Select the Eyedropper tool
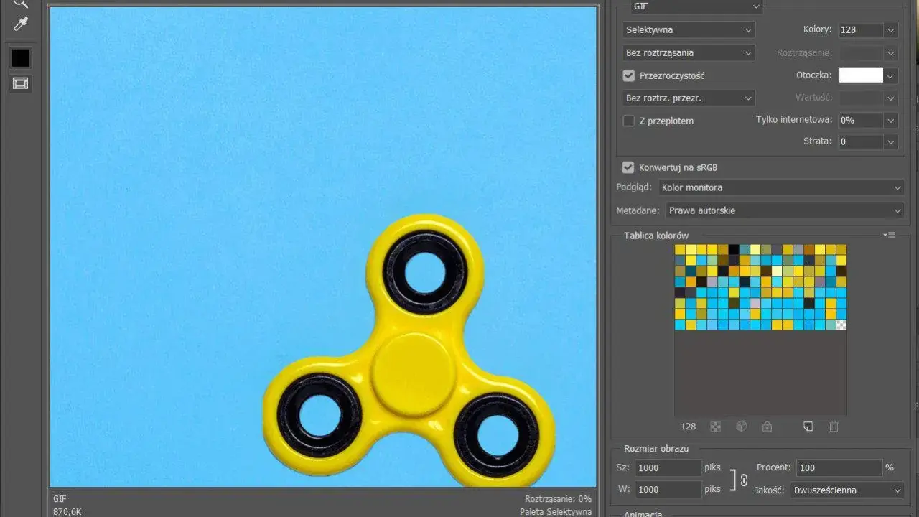Viewport: 919px width, 517px height. tap(21, 25)
